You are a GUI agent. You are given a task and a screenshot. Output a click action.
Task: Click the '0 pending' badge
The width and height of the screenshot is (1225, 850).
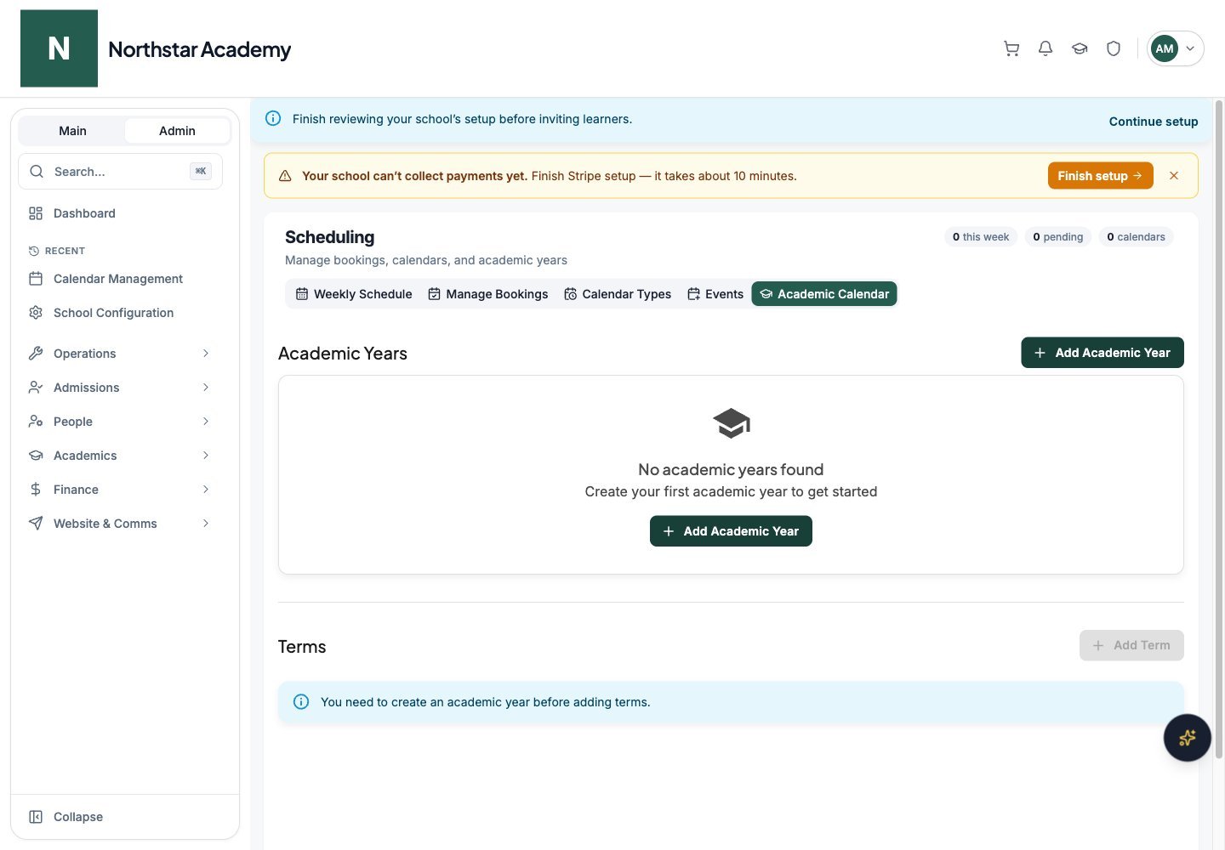coord(1058,237)
